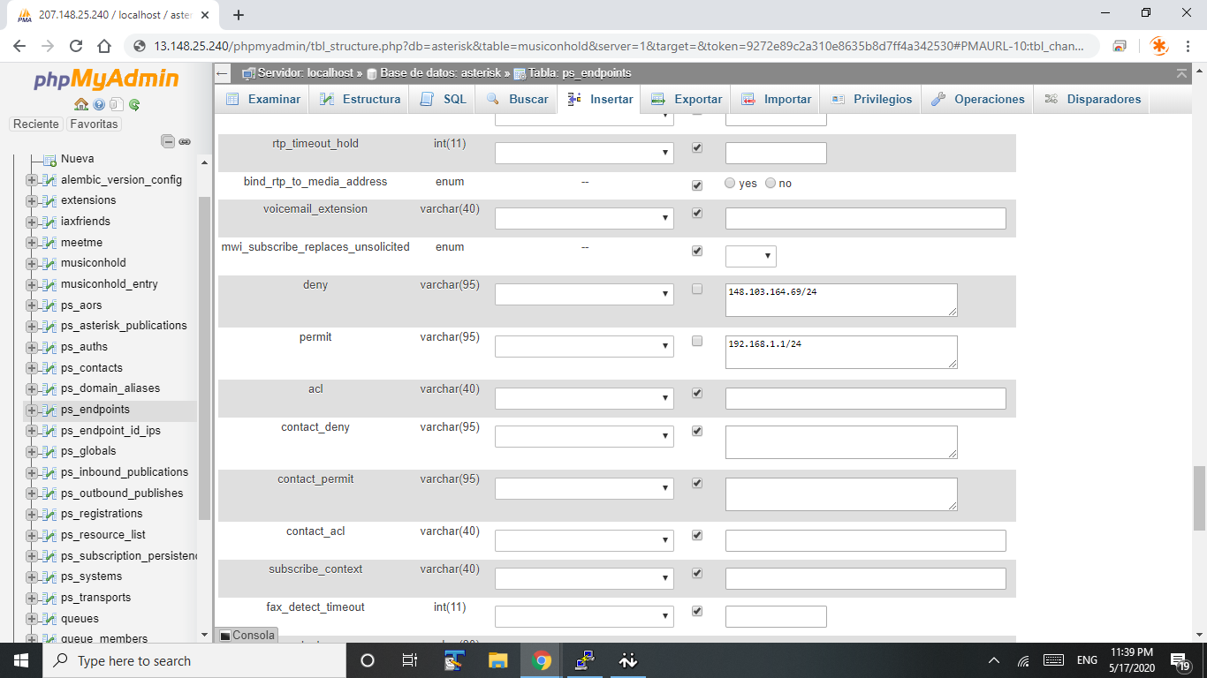Open File Explorer from the taskbar
Screen dimensions: 1207x678
click(x=498, y=660)
